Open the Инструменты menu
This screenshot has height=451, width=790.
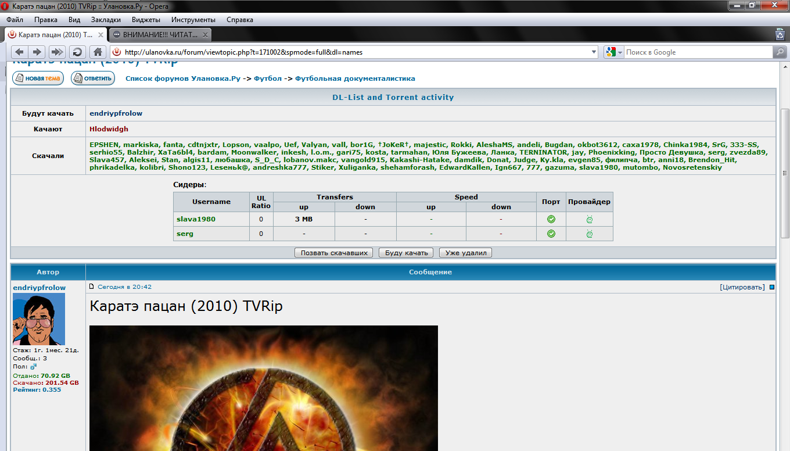(193, 19)
